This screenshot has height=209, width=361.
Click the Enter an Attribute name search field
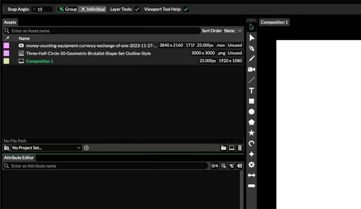[x=105, y=166]
